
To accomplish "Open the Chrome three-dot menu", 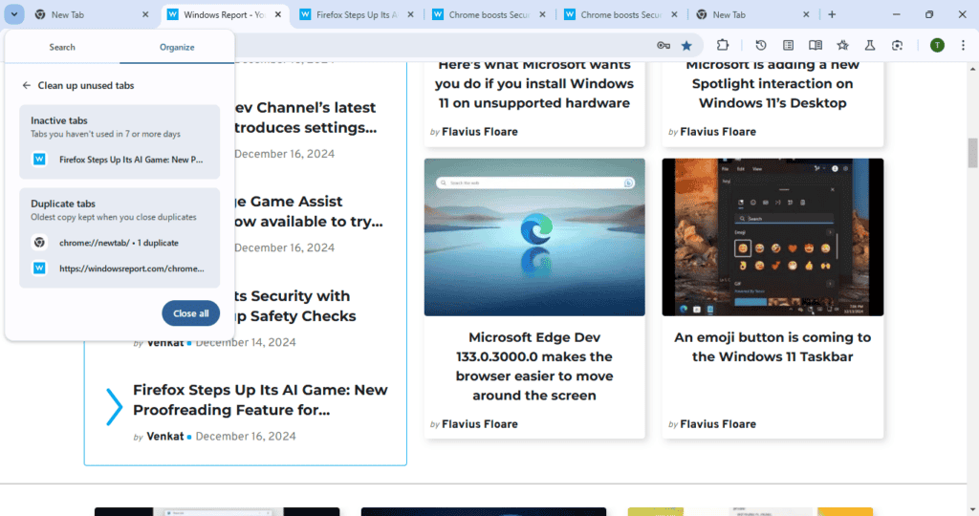I will coord(964,45).
